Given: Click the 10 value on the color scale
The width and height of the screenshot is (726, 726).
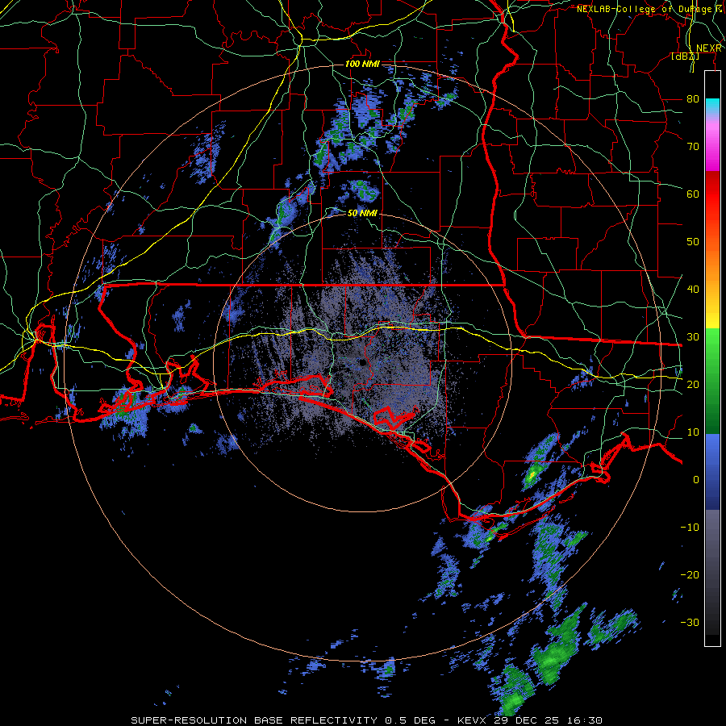Looking at the screenshot, I should (x=693, y=432).
